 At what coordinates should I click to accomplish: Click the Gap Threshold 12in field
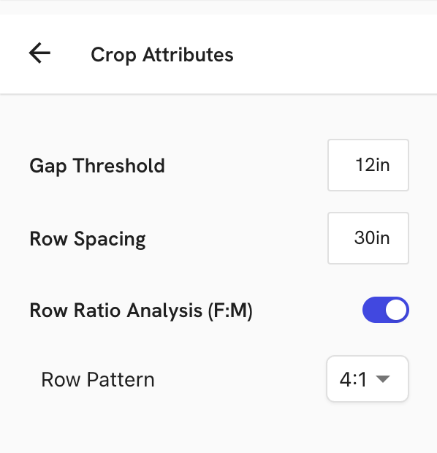(368, 165)
